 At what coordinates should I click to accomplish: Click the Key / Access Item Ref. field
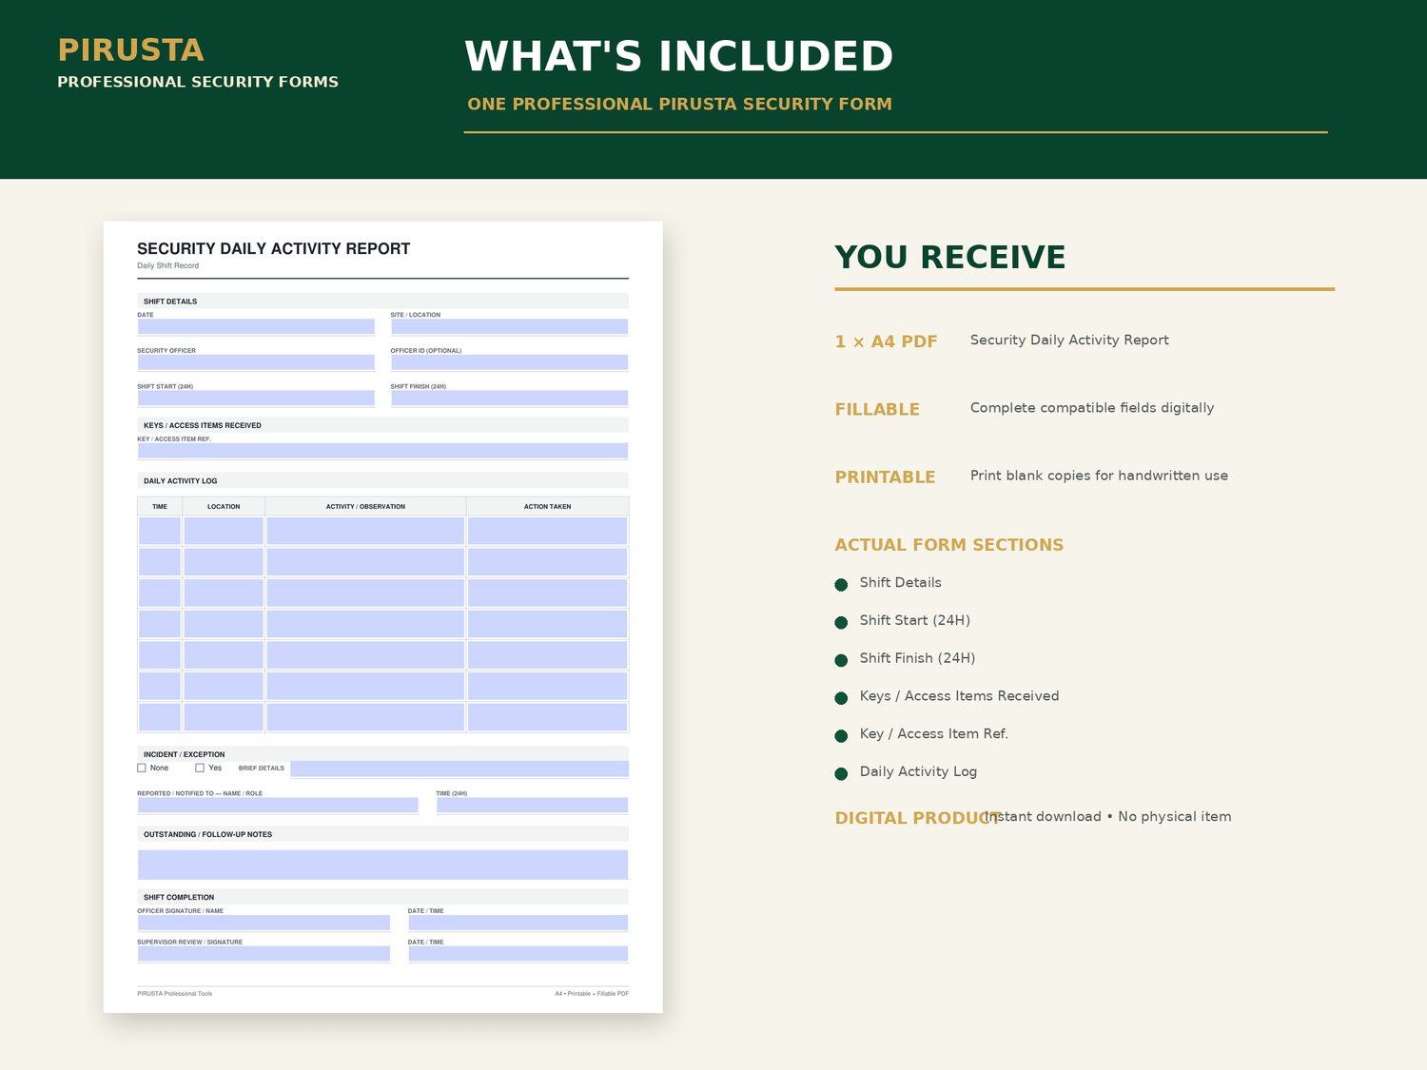click(x=382, y=451)
